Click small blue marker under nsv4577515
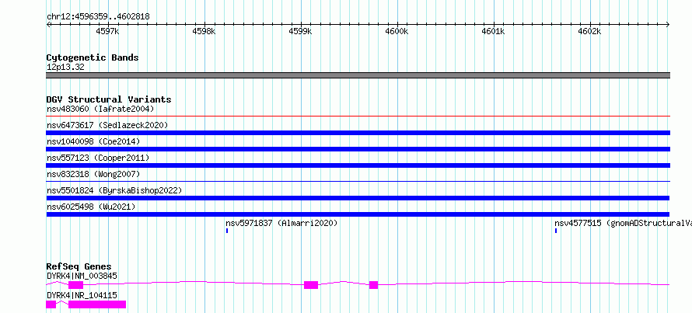This screenshot has height=313, width=692. tap(556, 231)
